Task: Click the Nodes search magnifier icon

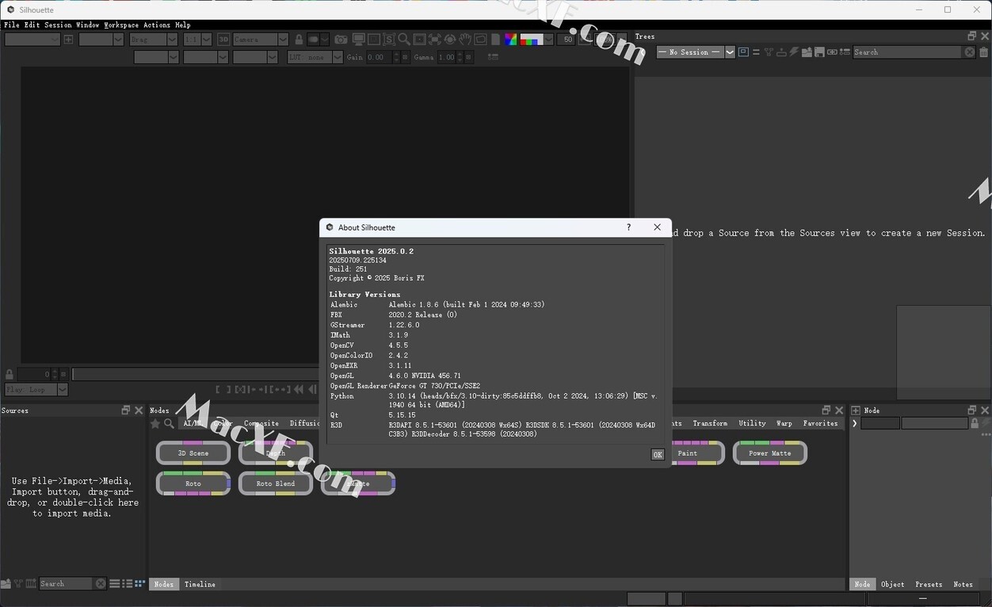Action: pos(169,424)
